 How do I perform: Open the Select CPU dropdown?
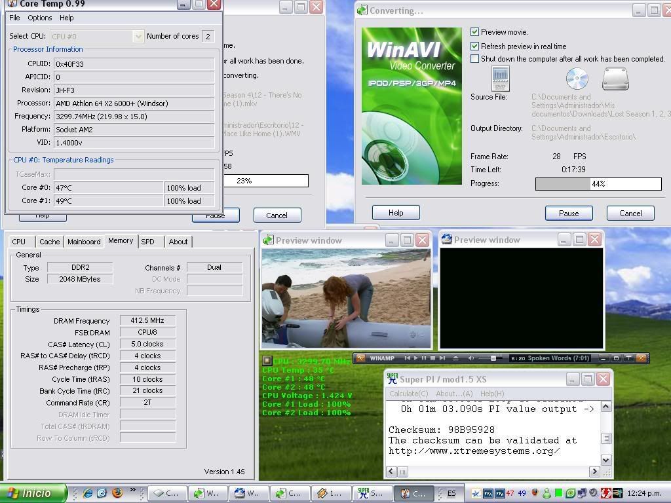(x=138, y=37)
